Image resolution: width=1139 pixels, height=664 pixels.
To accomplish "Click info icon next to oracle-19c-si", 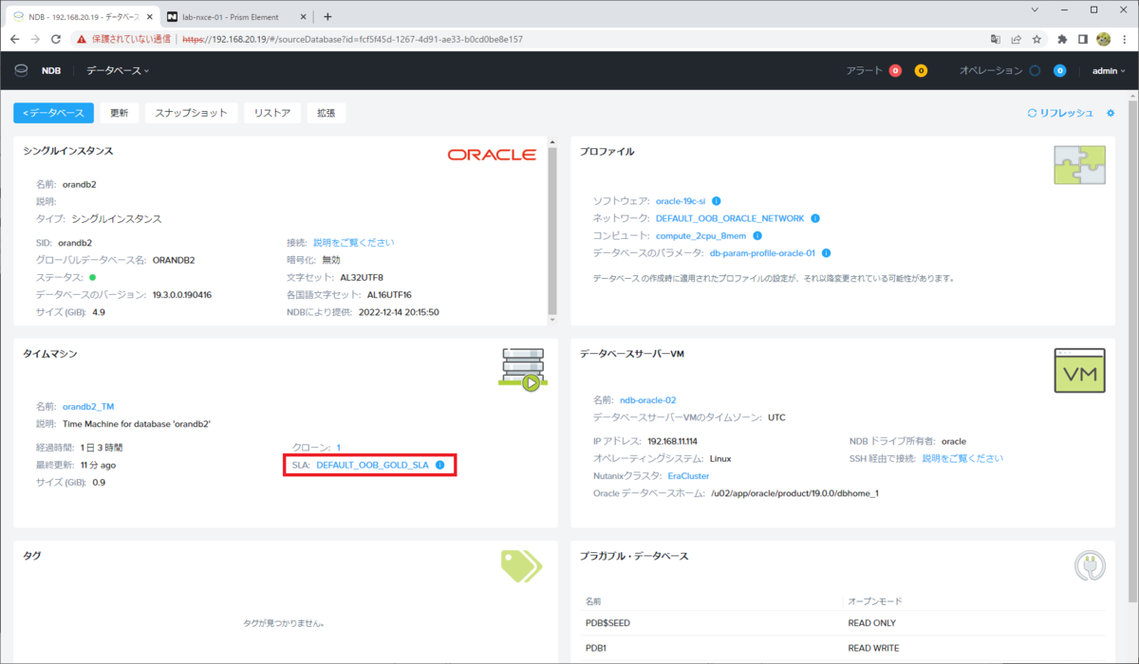I will (x=717, y=201).
